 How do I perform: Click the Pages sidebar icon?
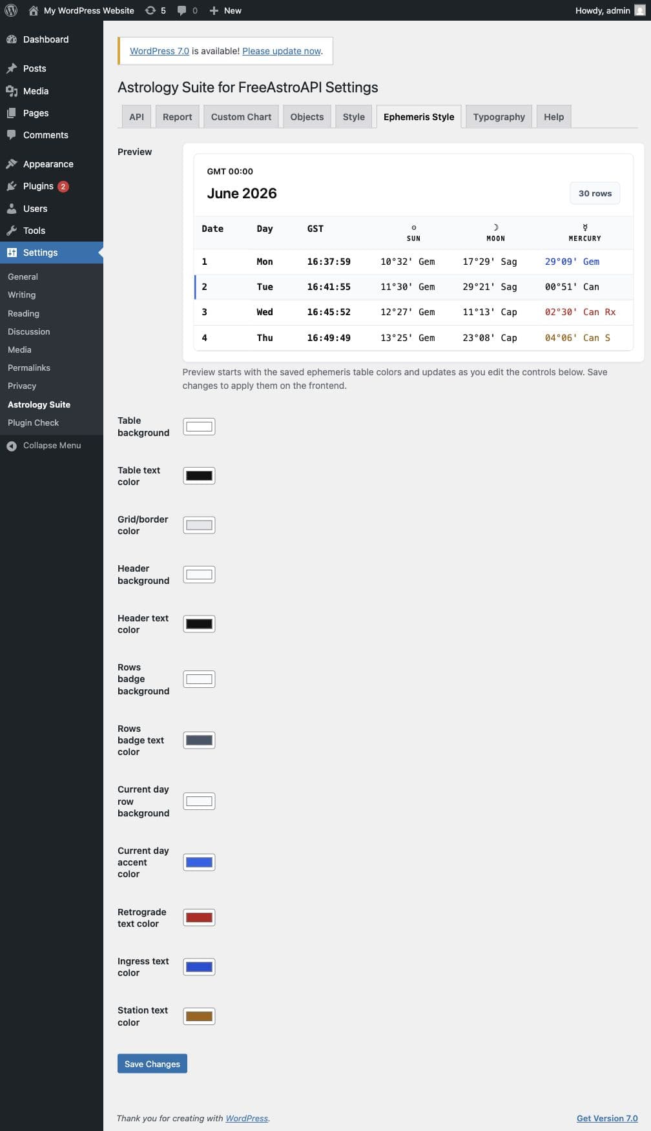pyautogui.click(x=12, y=113)
